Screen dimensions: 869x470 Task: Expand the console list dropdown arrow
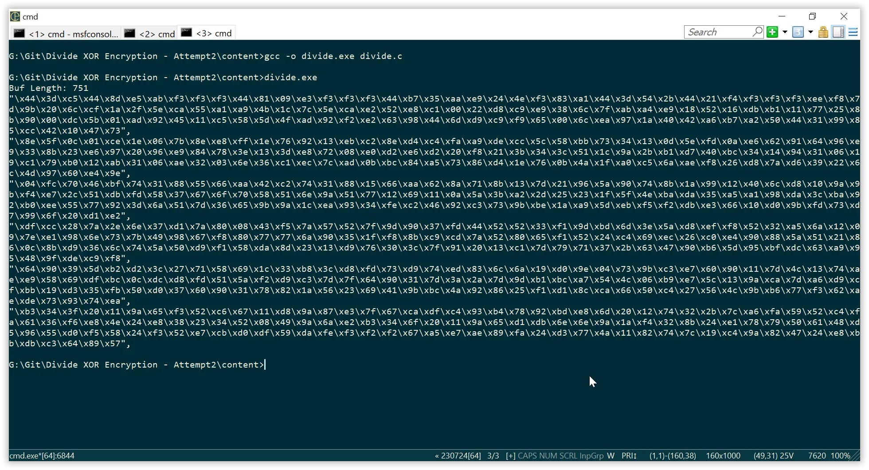(x=810, y=32)
